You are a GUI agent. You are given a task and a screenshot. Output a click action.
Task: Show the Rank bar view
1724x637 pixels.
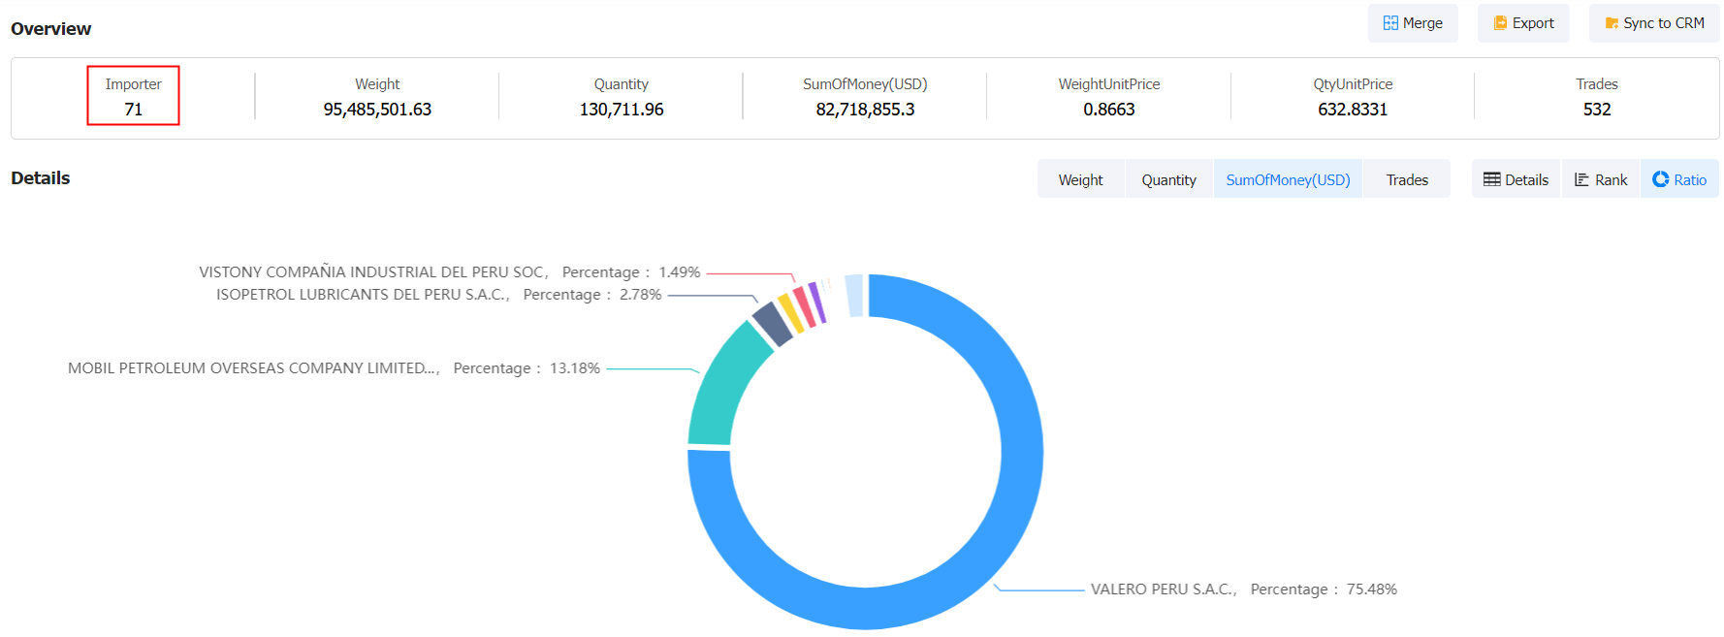click(1601, 179)
